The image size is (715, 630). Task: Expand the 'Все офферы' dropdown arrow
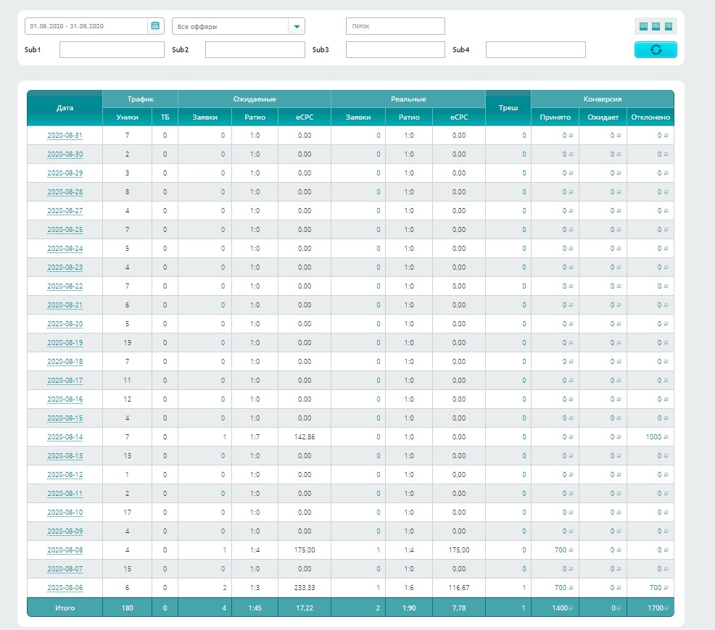[x=296, y=27]
